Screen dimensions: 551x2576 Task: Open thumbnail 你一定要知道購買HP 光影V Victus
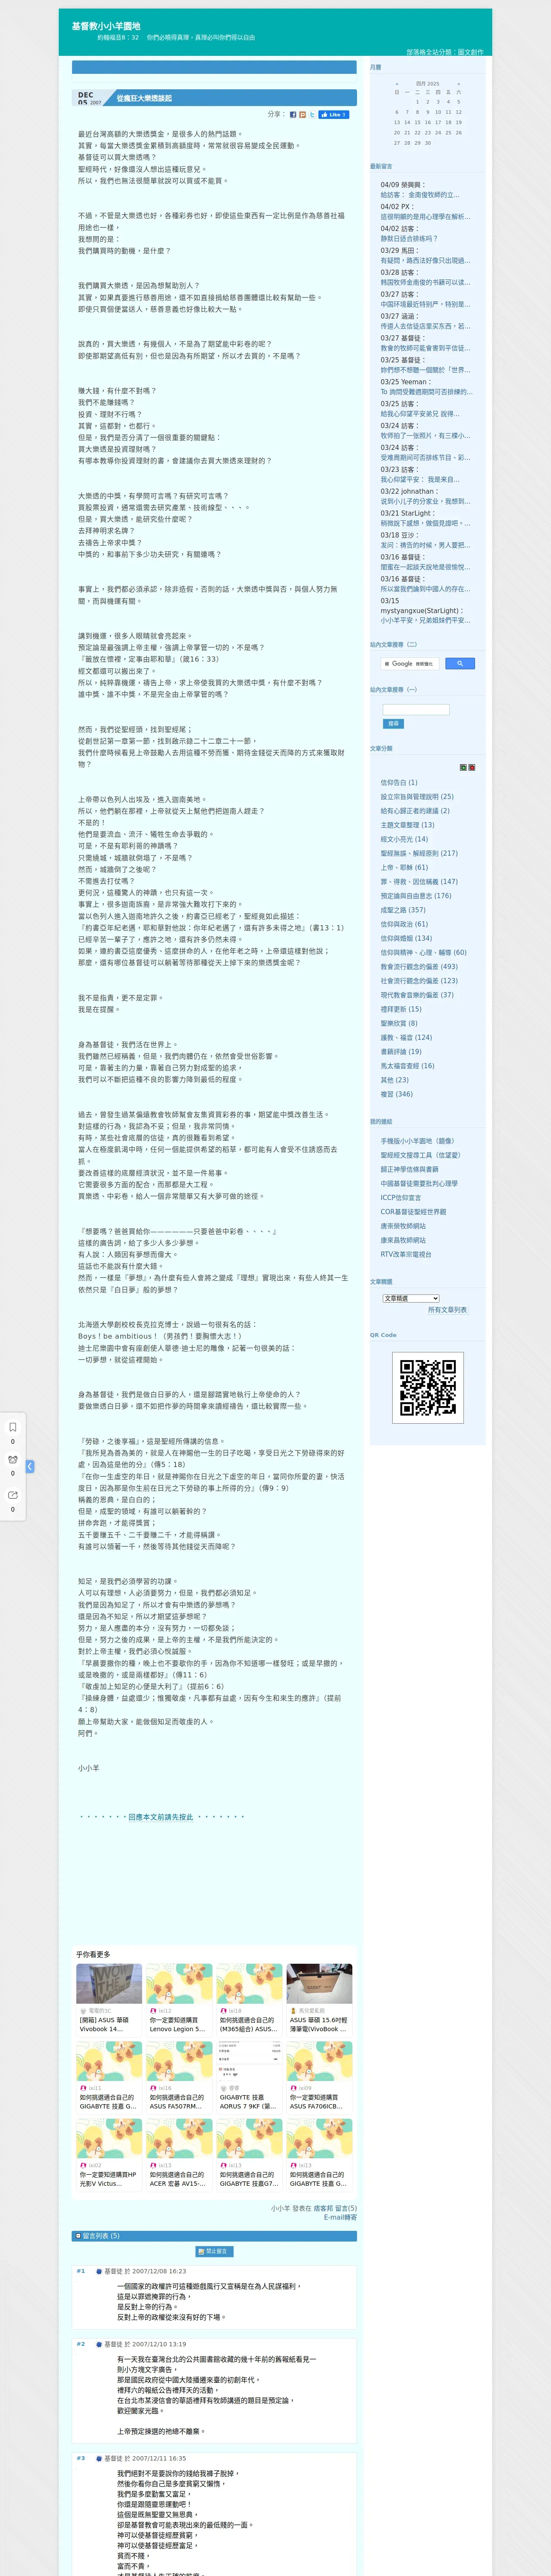click(109, 2154)
